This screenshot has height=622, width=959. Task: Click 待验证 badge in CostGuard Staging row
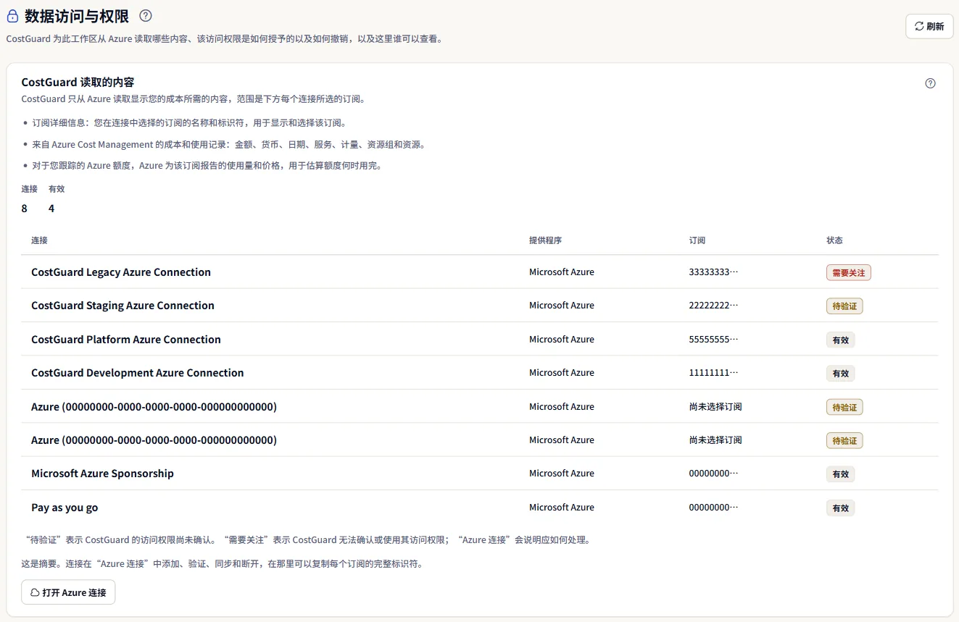pos(844,306)
